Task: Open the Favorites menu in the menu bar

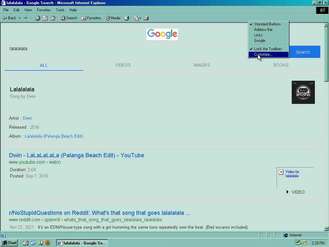Action: (44, 10)
